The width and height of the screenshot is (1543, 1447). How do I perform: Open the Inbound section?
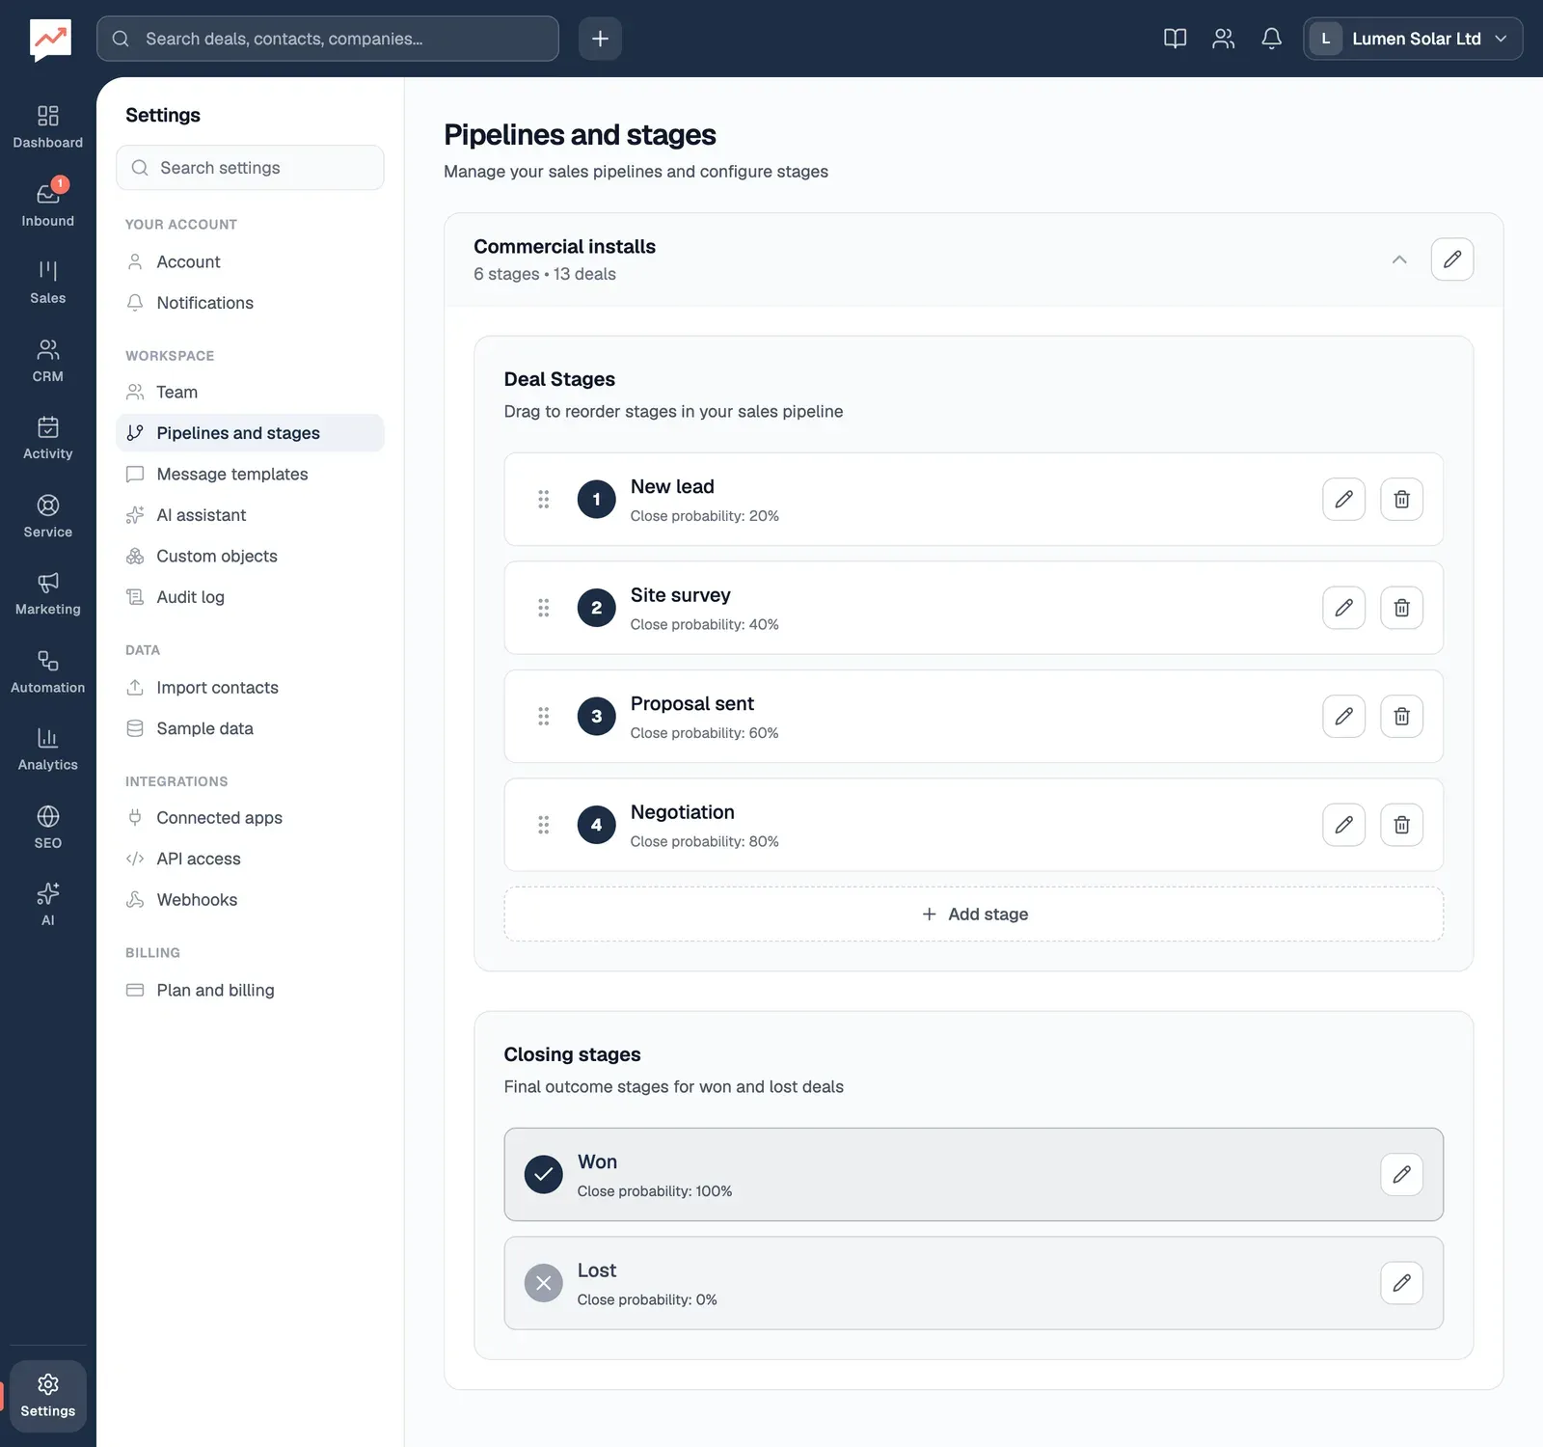48,205
